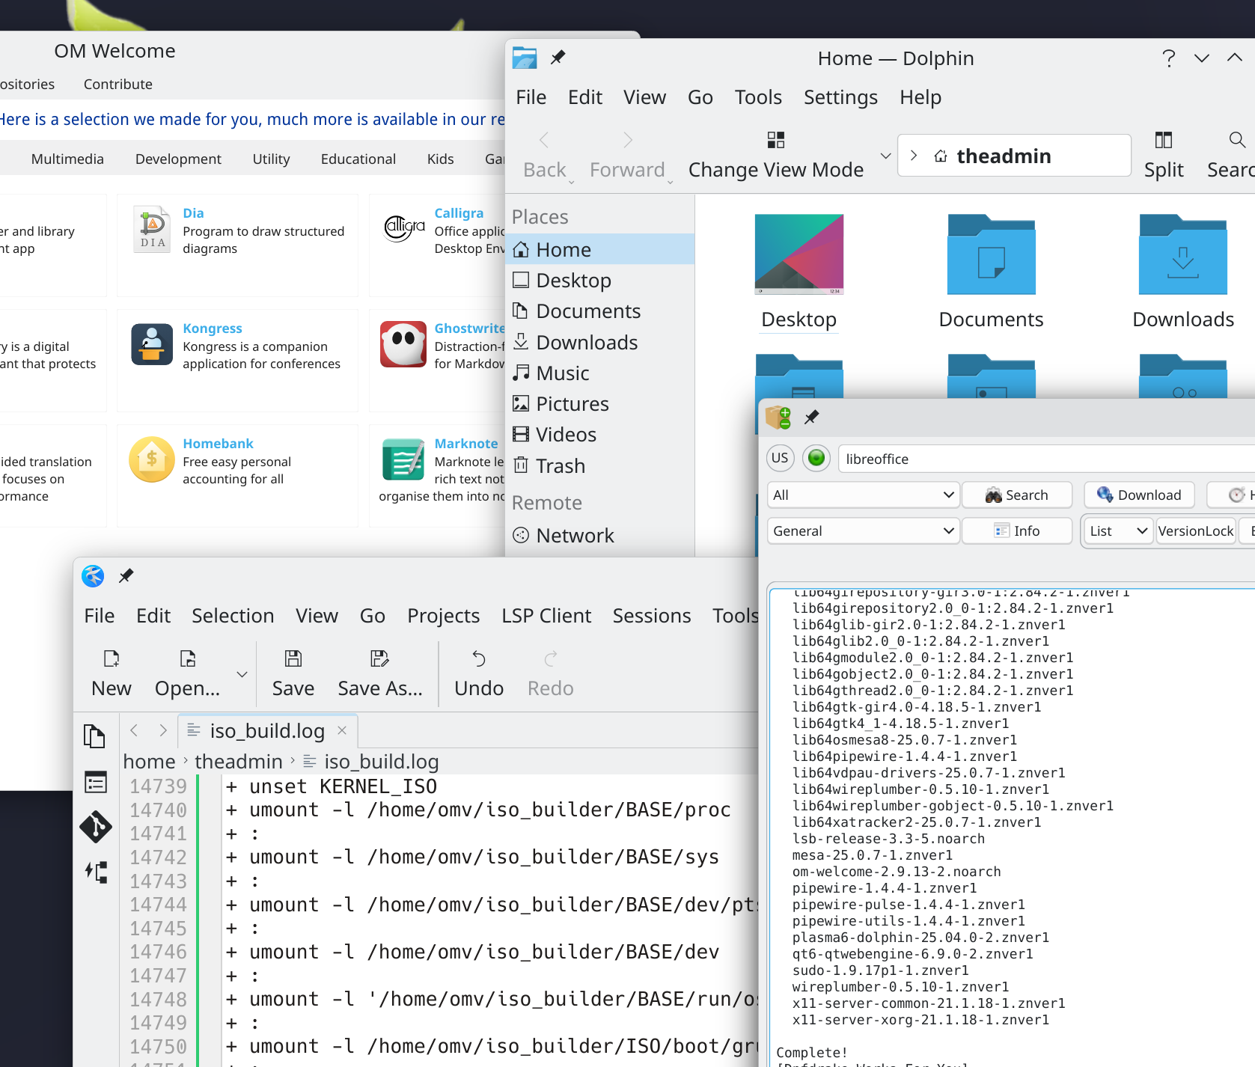1255x1067 pixels.
Task: Open the Settings menu in Dolphin
Action: pyautogui.click(x=840, y=97)
